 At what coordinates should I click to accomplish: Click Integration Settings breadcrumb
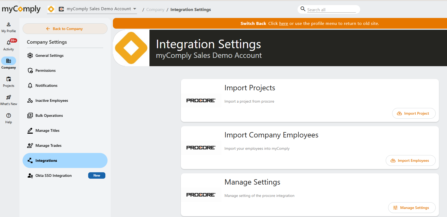pos(191,10)
